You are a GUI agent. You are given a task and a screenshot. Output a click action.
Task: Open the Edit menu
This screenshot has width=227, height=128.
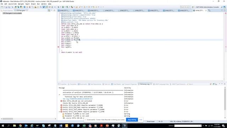tap(6, 4)
